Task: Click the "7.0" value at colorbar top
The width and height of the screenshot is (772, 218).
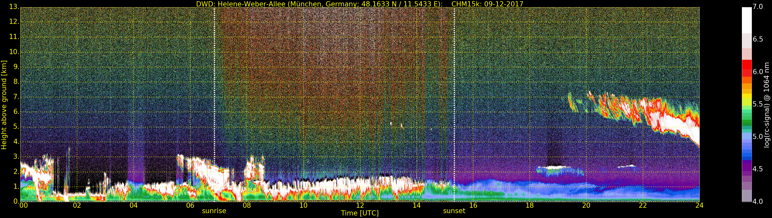Action: pyautogui.click(x=758, y=7)
